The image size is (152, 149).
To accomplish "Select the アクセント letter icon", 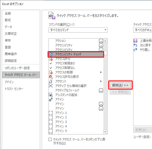I will click(x=51, y=81).
